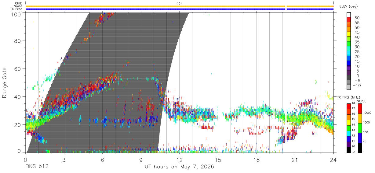
Task: Select the cyan 25-degree elevation swatch
Action: (349, 54)
